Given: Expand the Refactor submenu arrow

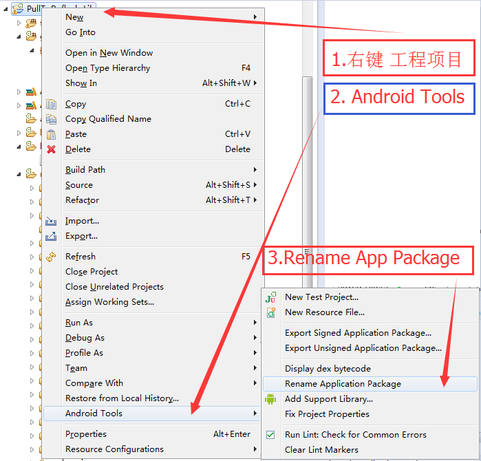Looking at the screenshot, I should [x=255, y=200].
